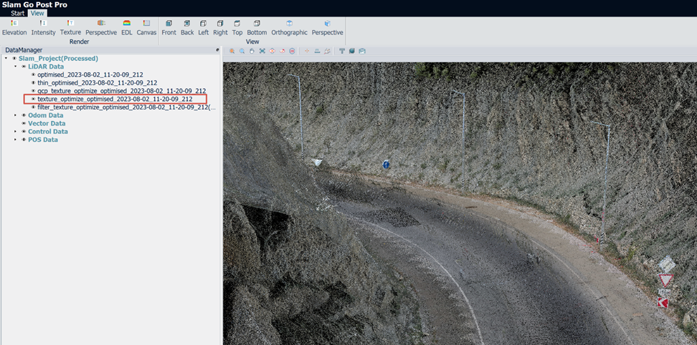Select filter_texture_optimize_optimised layer entry
The image size is (697, 345).
127,107
